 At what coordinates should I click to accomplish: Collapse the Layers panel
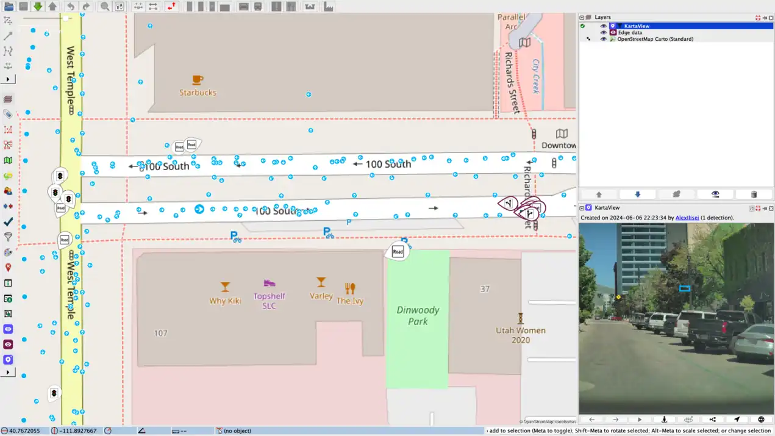tap(582, 18)
